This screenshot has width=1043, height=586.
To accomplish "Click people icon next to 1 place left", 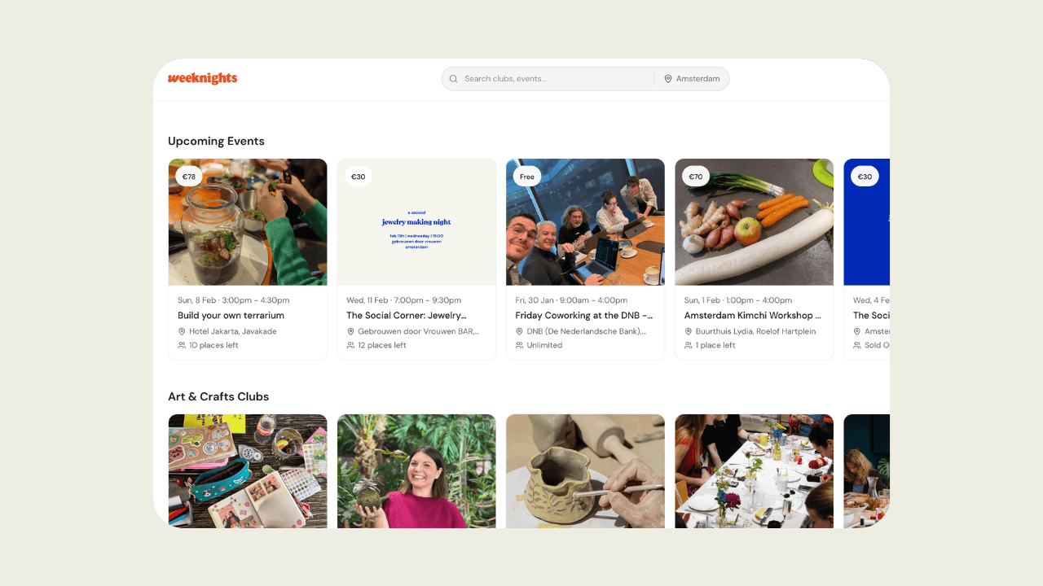I will (688, 345).
